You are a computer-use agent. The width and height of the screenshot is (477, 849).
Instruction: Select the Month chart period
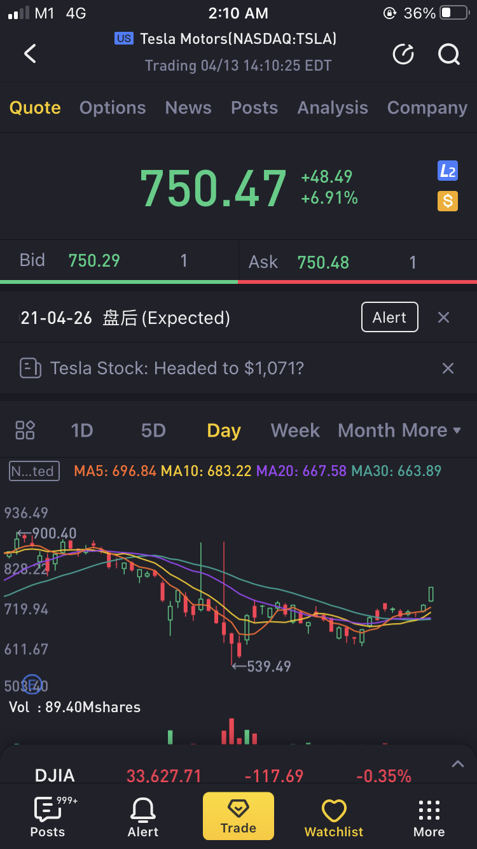(x=367, y=430)
